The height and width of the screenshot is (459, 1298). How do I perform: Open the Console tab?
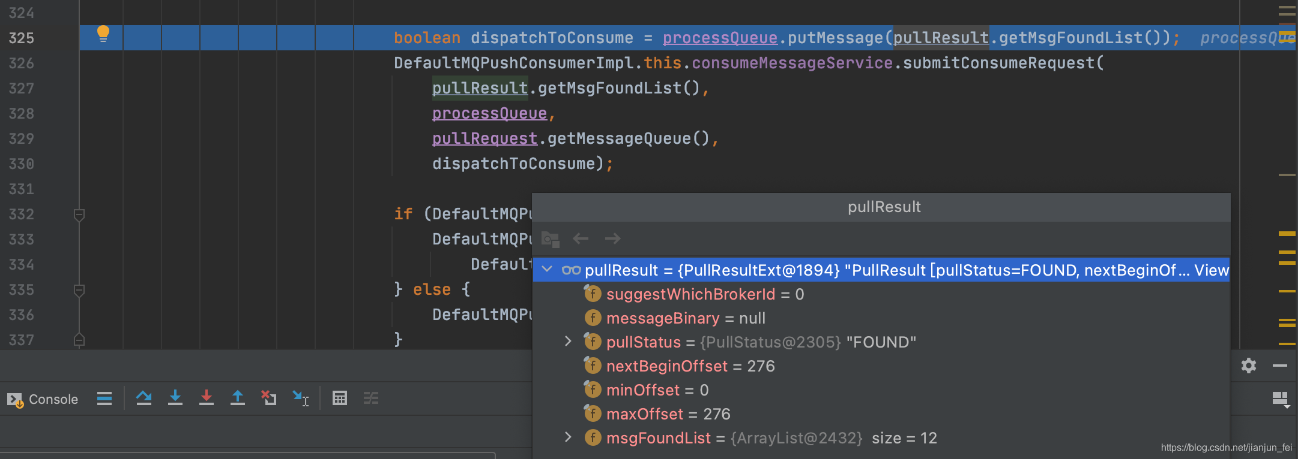pyautogui.click(x=43, y=399)
